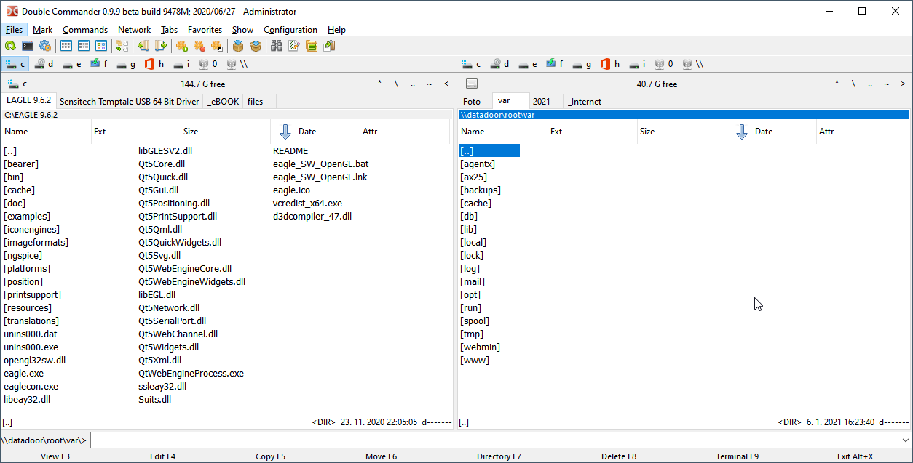
Task: Open left panel drive list button c
Action: pyautogui.click(x=17, y=84)
